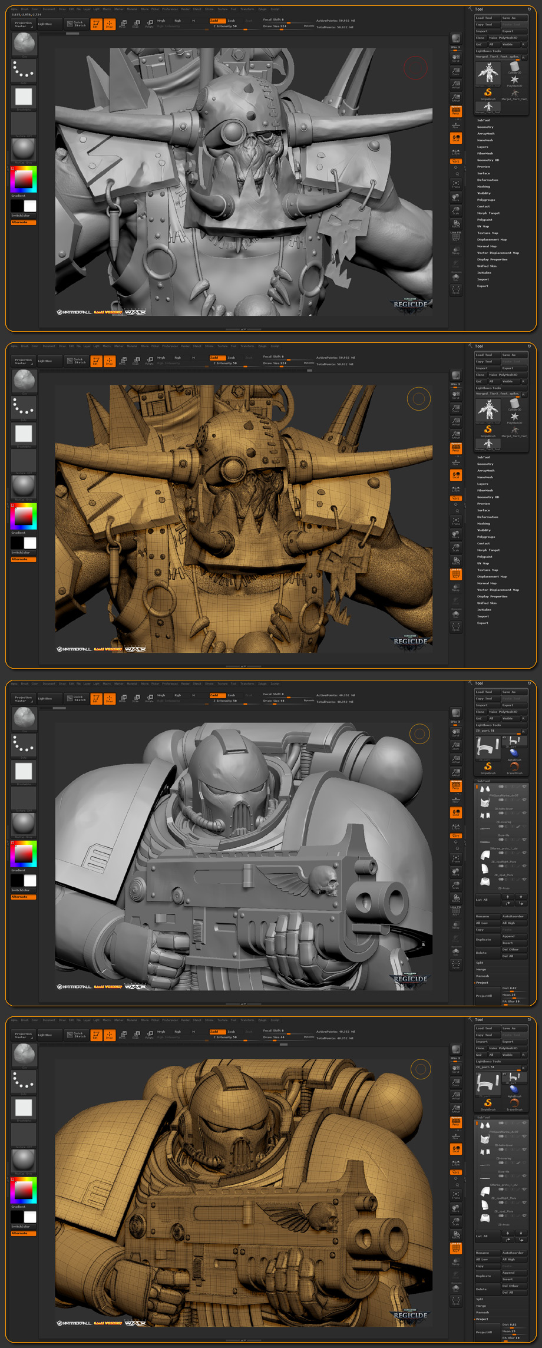Image resolution: width=542 pixels, height=1348 pixels.
Task: Toggle Draw mode in gray marine screenshot
Action: [109, 698]
